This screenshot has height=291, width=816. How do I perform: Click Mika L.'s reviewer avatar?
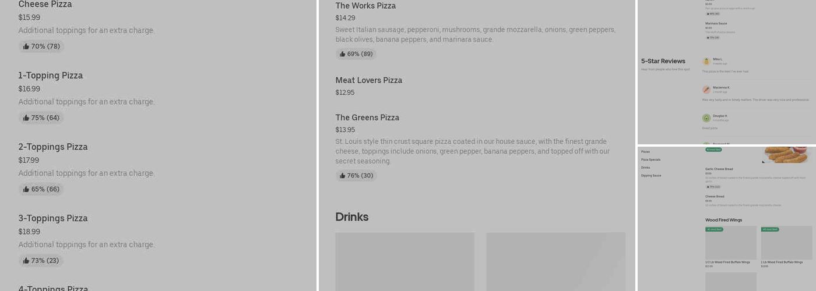(706, 61)
